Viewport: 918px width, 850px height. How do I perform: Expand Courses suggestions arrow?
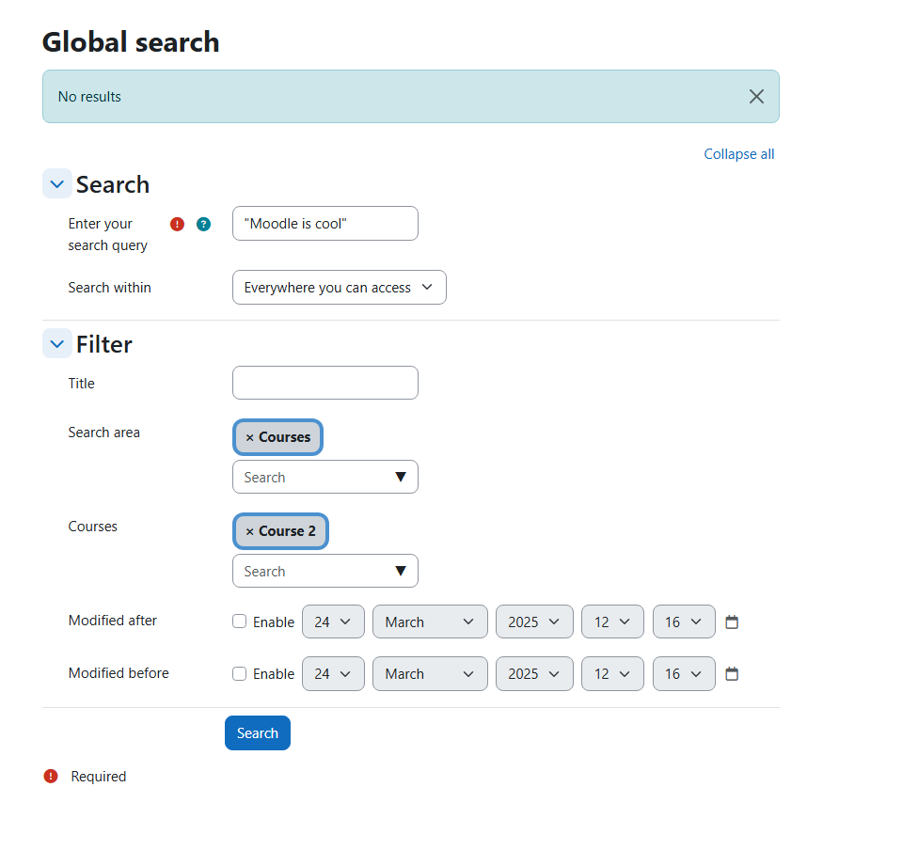click(401, 571)
